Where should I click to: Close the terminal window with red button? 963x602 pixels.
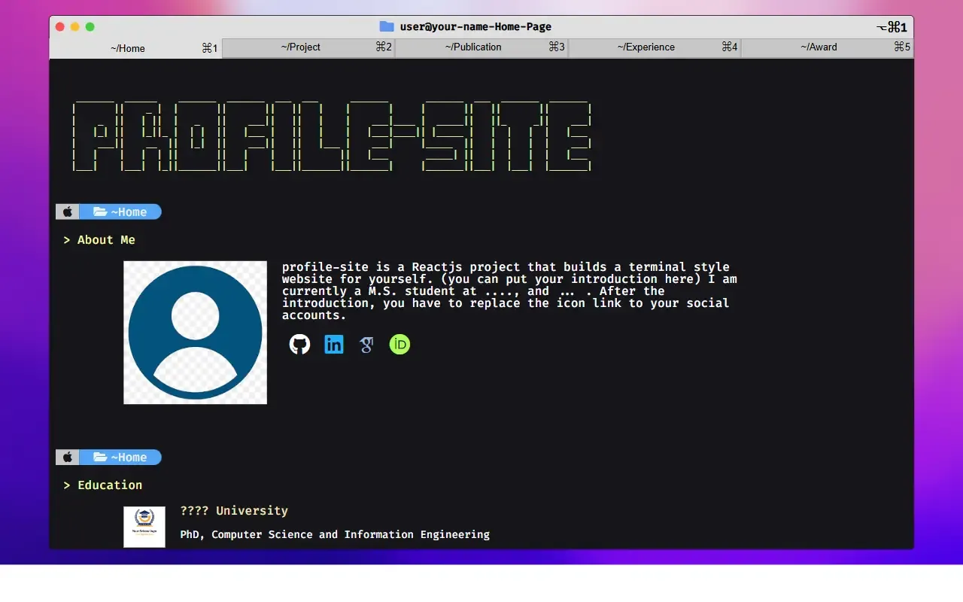click(60, 27)
